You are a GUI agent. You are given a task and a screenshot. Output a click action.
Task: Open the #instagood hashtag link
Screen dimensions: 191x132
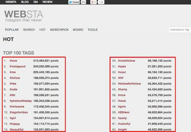17,67
